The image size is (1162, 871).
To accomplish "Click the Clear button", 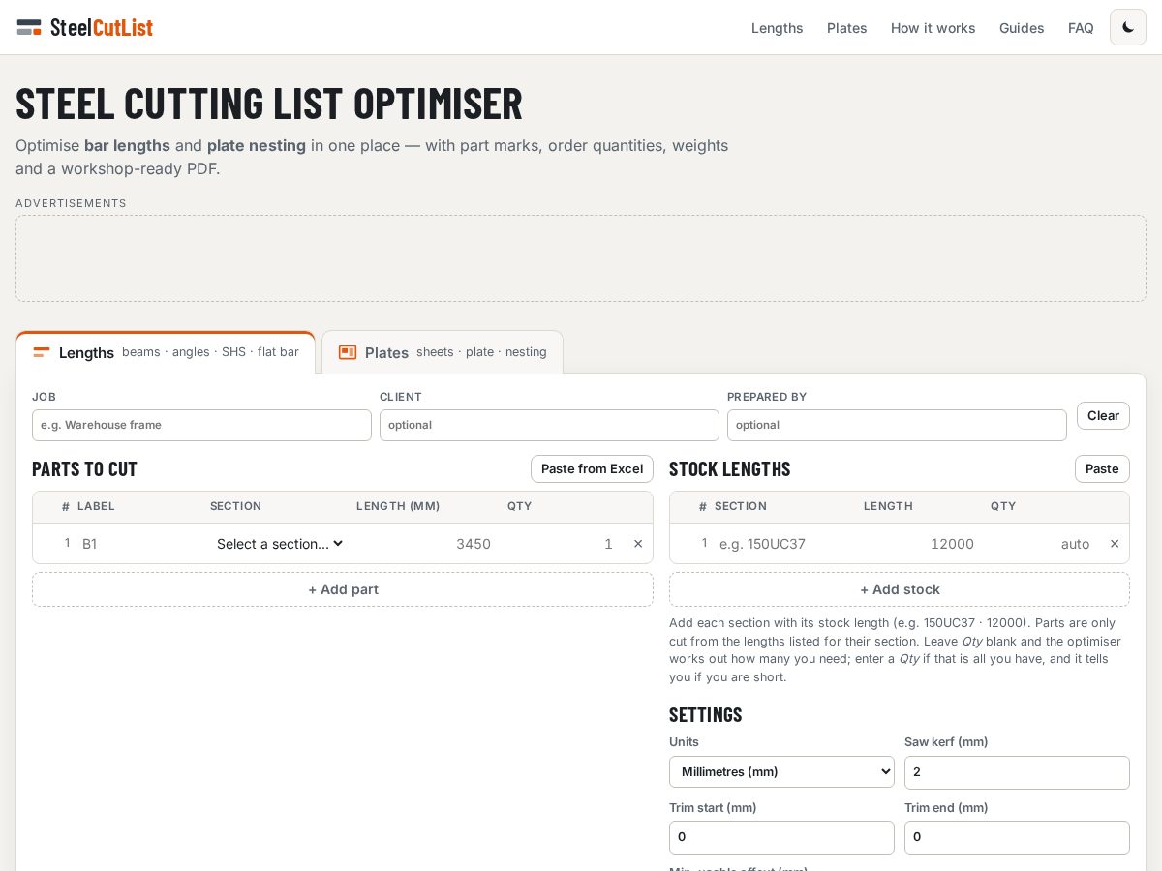I will (1103, 415).
